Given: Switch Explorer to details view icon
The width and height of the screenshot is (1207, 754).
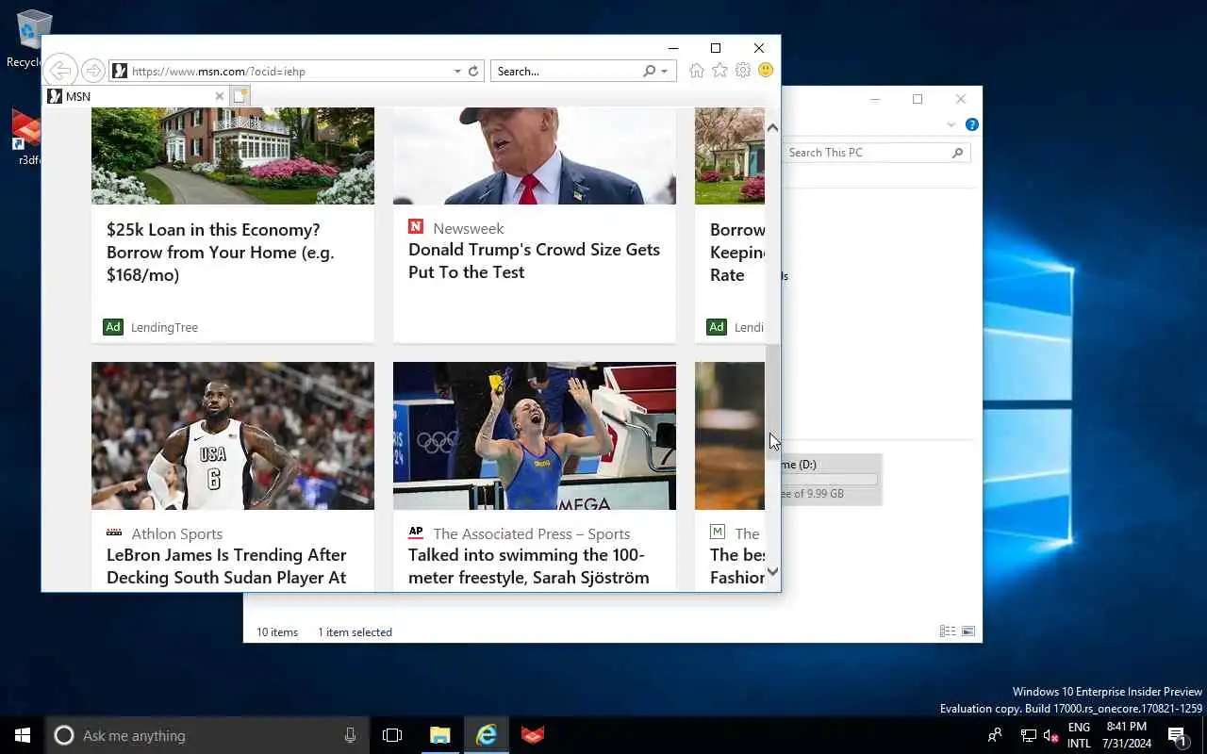Looking at the screenshot, I should pos(948,631).
